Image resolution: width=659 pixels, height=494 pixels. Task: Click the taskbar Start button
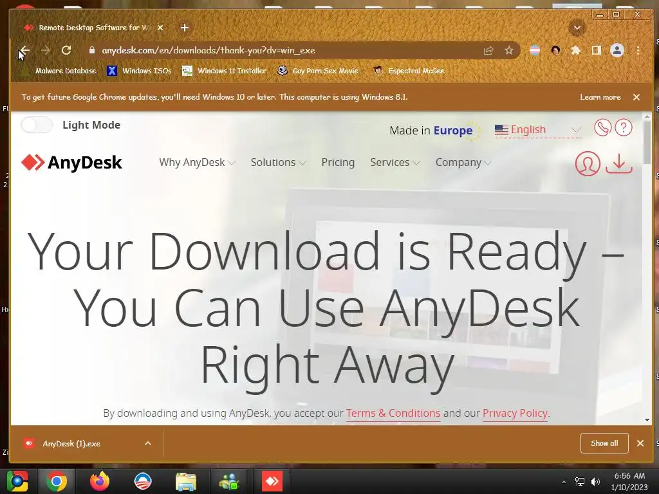(17, 481)
